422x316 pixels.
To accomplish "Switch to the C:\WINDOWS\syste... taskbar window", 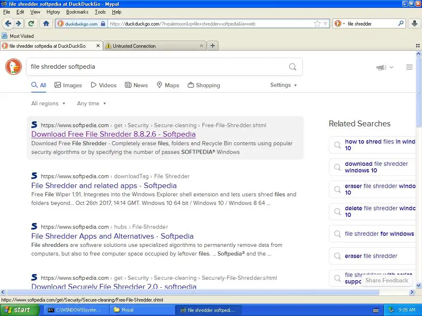I will tap(76, 310).
